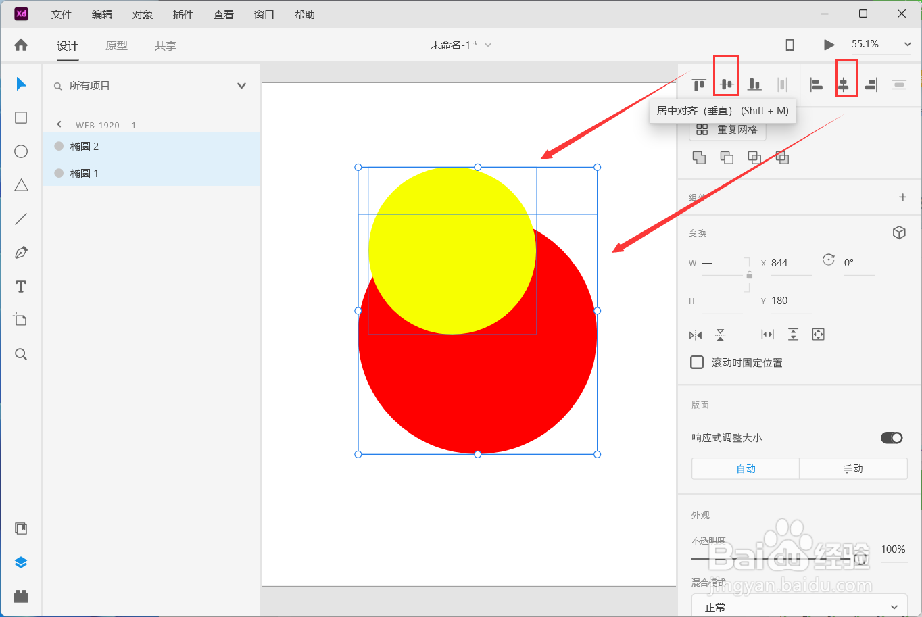This screenshot has width=922, height=617.
Task: Turn off 响应式调整大小 switch
Action: click(x=892, y=438)
